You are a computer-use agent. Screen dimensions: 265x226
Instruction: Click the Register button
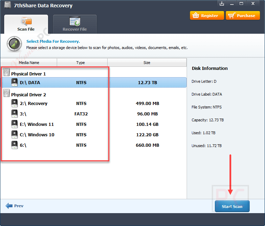coord(207,16)
